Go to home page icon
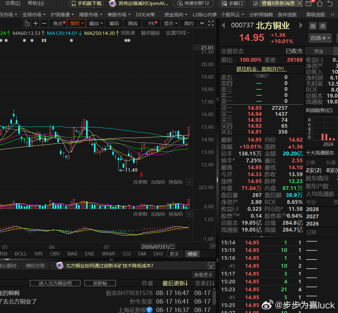This screenshot has width=338, height=313. (x=320, y=3)
